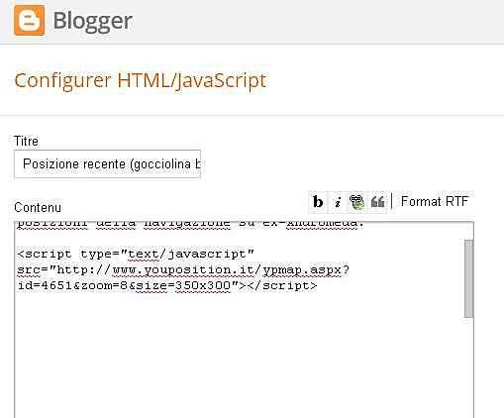Click the Blogger wordmark text
The height and width of the screenshot is (418, 504).
[93, 21]
